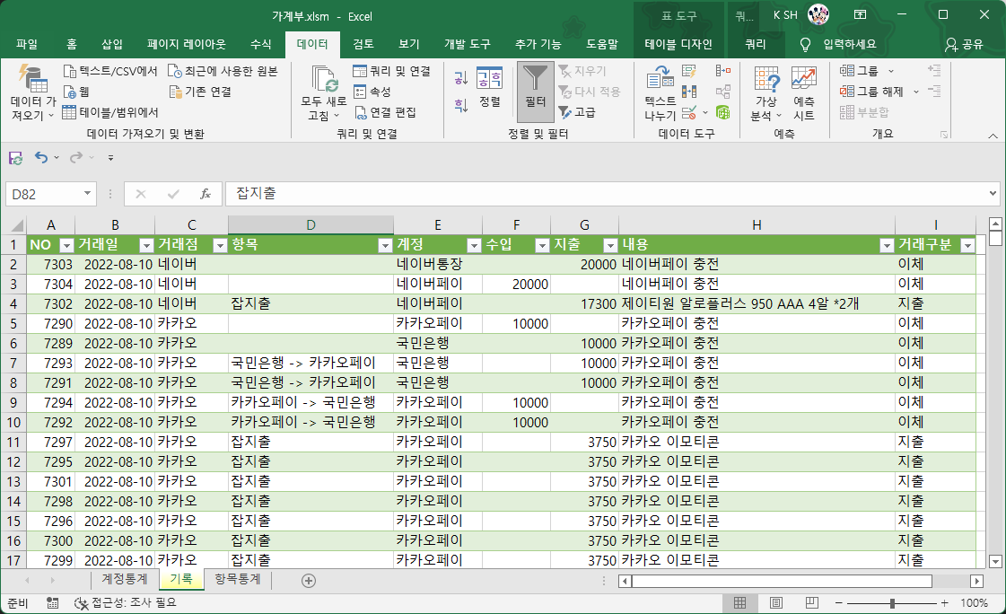The image size is (1006, 614).
Task: Open the 파일 tab
Action: pos(27,44)
